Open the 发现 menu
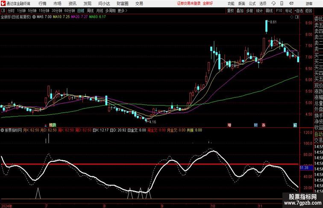 tap(88, 3)
